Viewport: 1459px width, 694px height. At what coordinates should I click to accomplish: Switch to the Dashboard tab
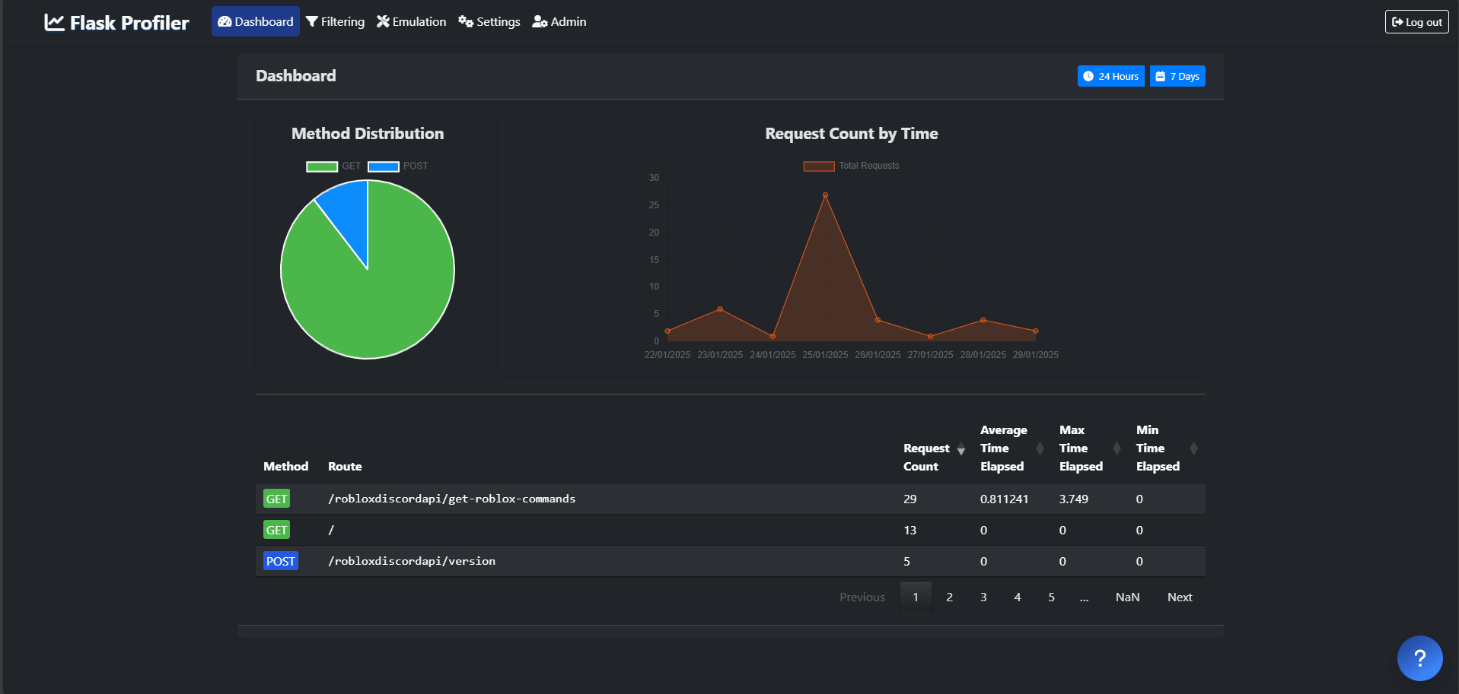pos(255,21)
